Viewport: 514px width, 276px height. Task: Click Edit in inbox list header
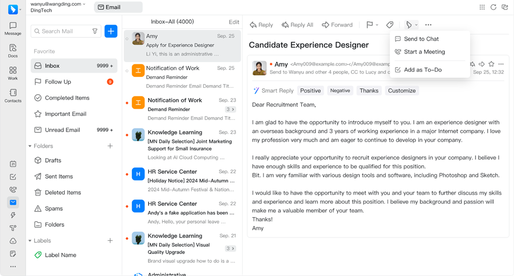(x=234, y=22)
